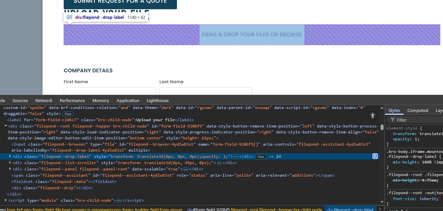Expand the filepond--drop-label div node
Screen dimensions: 443x211
[x=10, y=156]
